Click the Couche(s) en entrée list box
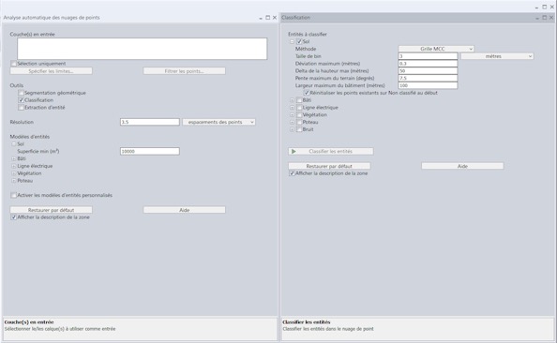The image size is (557, 343). pos(143,49)
